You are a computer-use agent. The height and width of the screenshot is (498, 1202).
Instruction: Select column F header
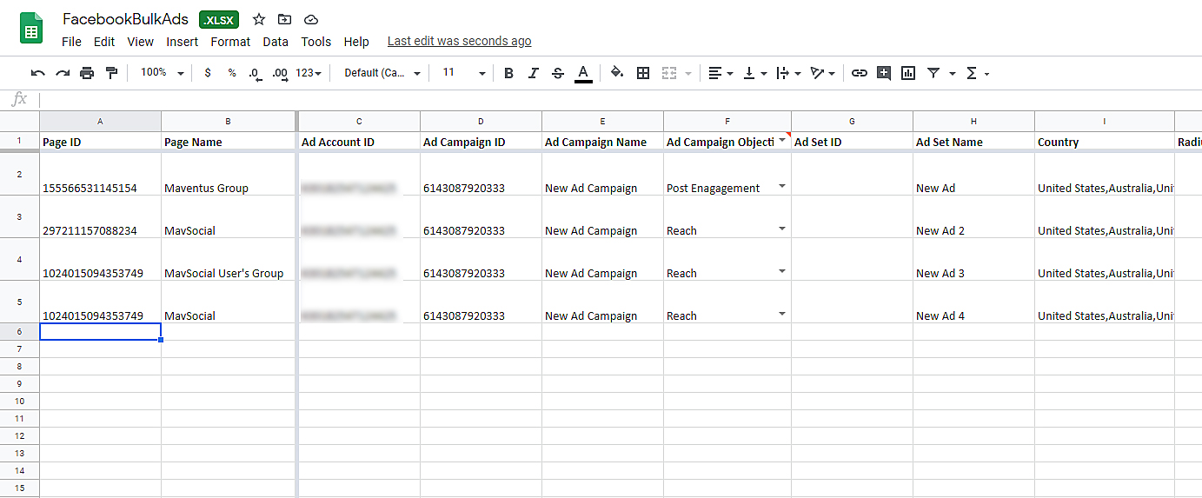coord(727,121)
